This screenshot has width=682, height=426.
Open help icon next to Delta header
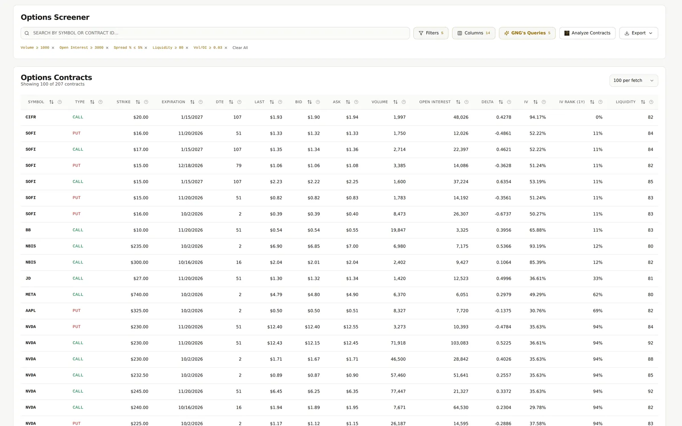[x=509, y=102]
